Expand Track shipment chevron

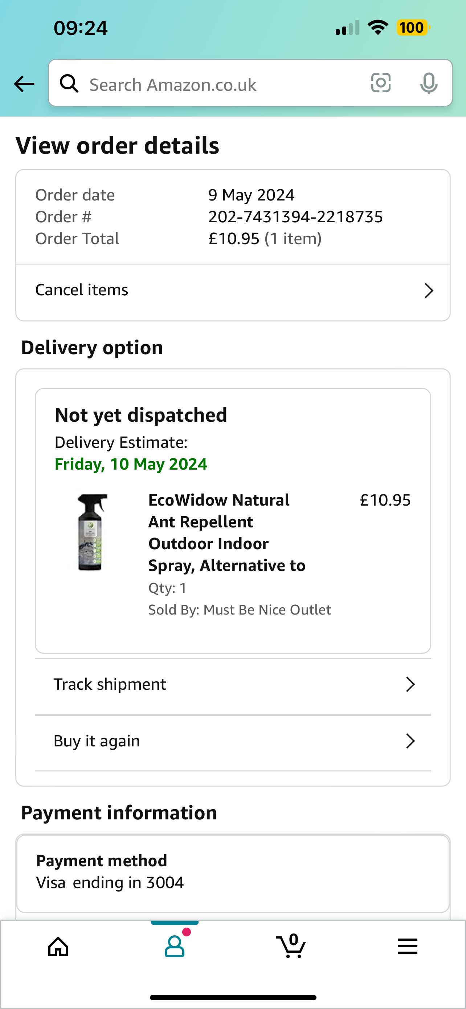(410, 684)
